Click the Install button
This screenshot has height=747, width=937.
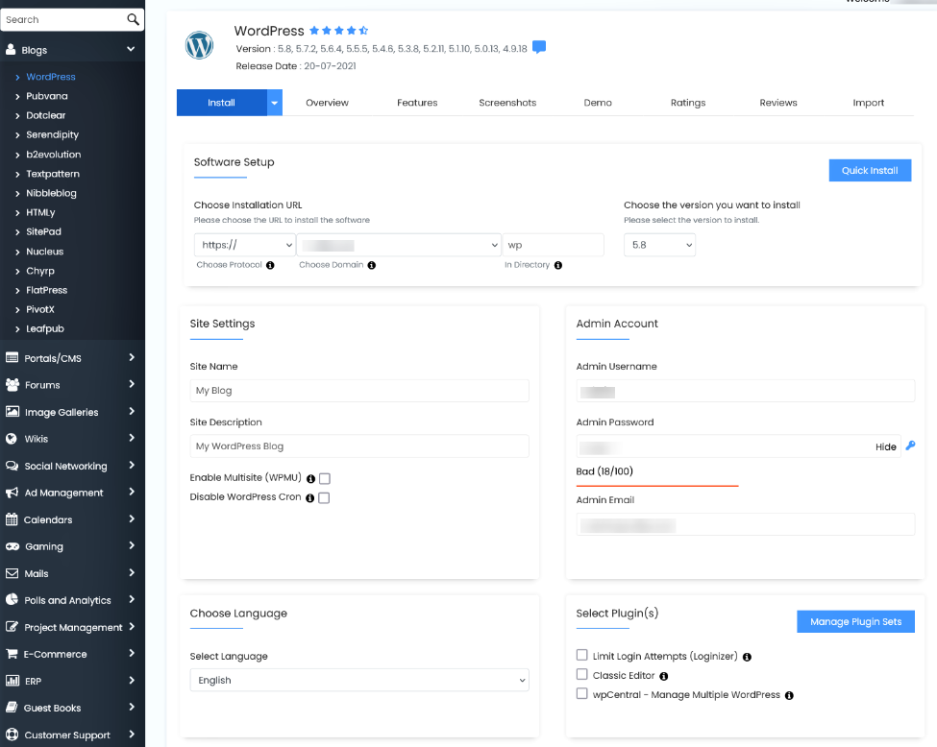[x=222, y=103]
